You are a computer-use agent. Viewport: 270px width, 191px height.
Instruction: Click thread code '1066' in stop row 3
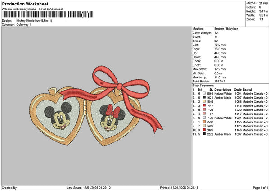tap(238, 102)
